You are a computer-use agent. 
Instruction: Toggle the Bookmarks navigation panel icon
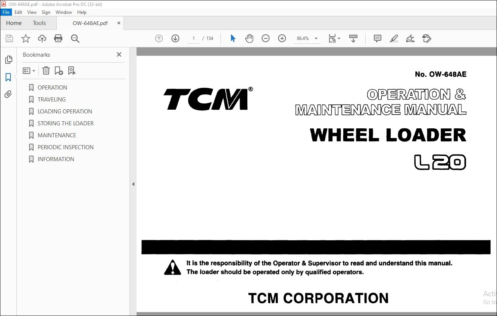[x=8, y=77]
